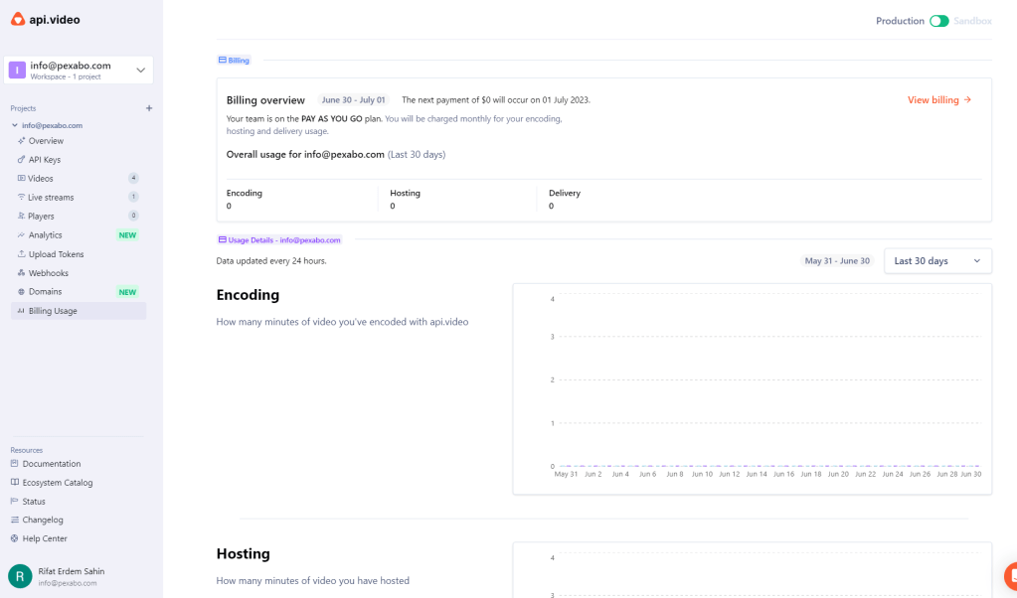Viewport: 1017px width, 598px height.
Task: Open Analytics from the sidebar
Action: pos(46,235)
